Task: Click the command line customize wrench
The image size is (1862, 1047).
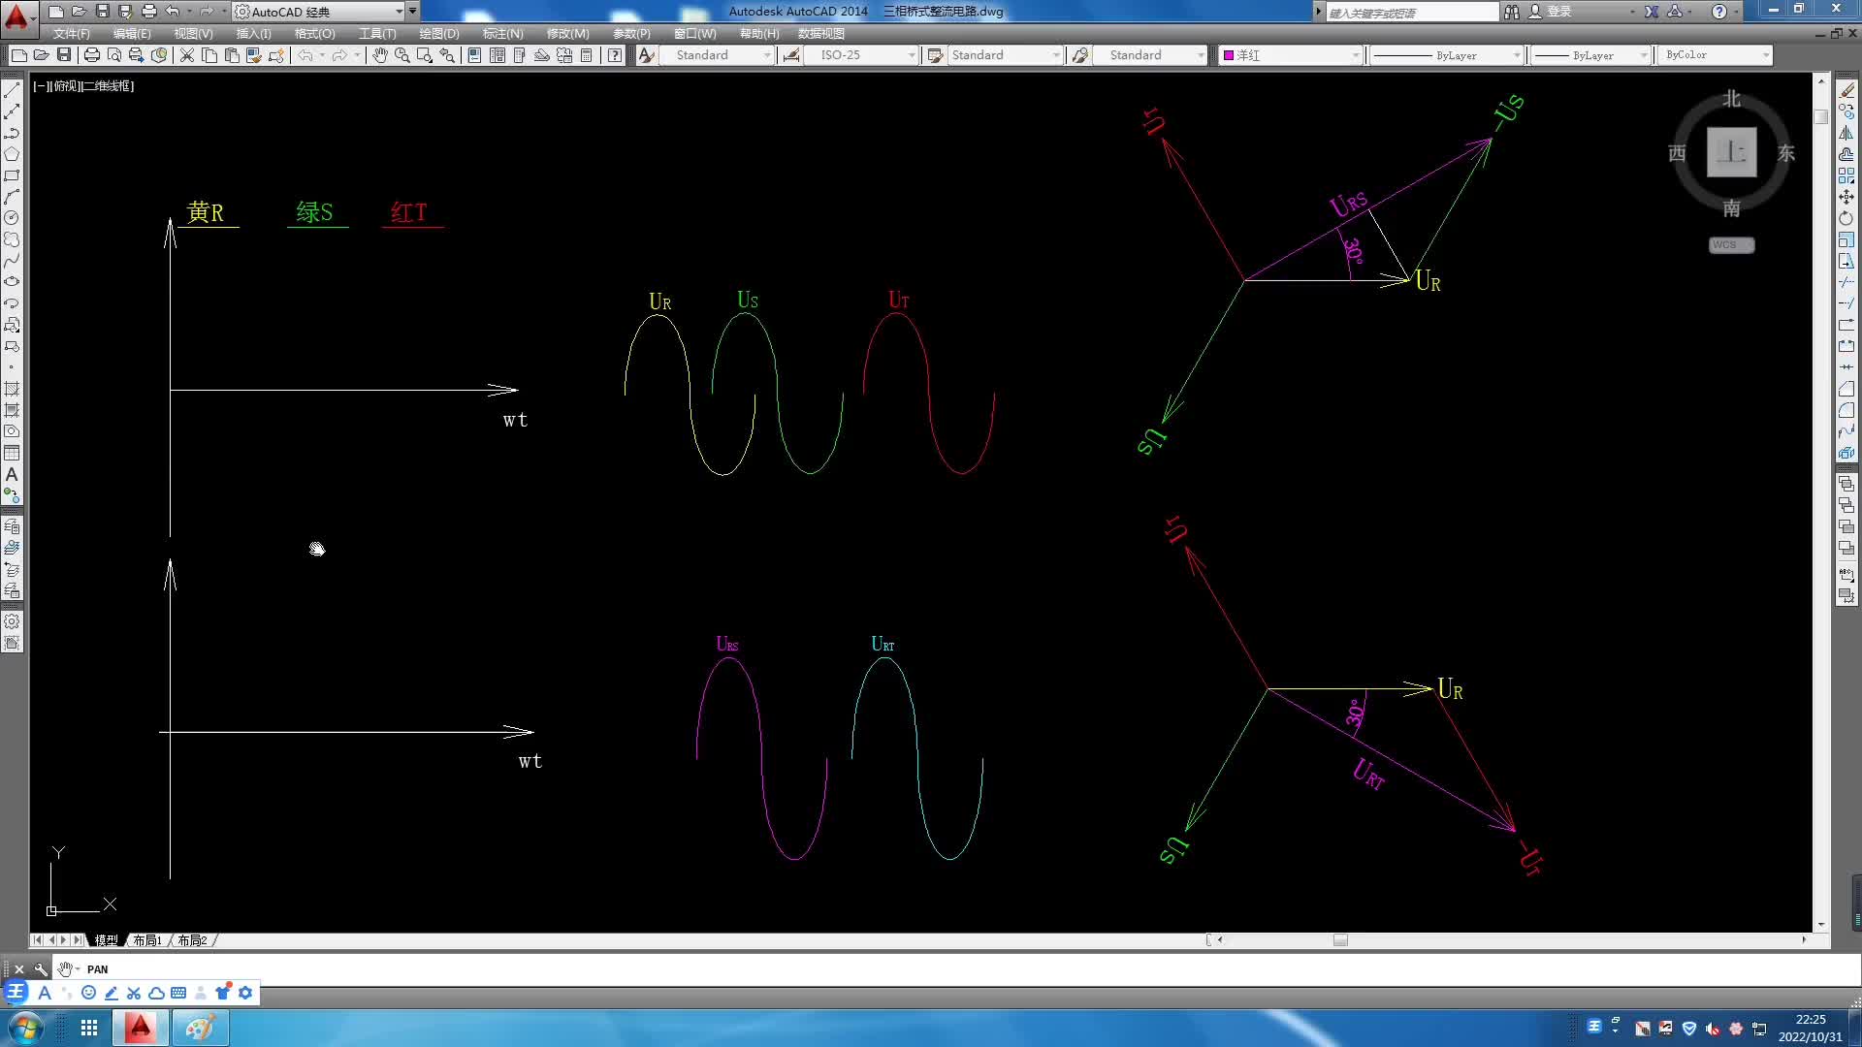Action: point(41,968)
